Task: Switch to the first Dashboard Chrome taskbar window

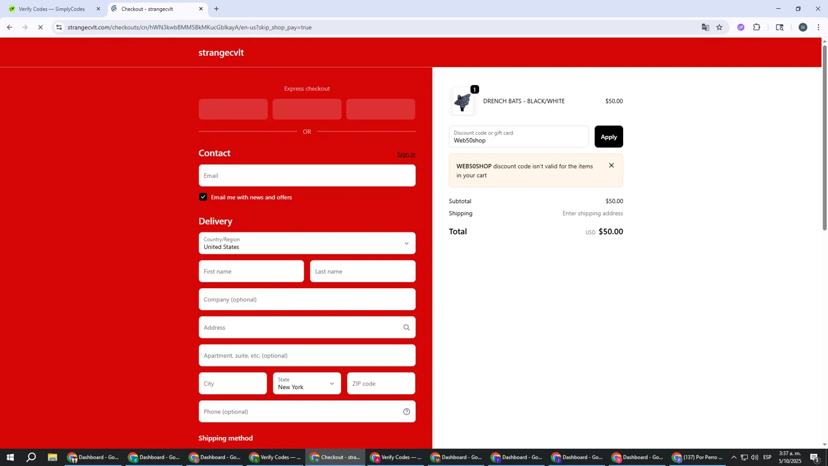Action: coord(93,457)
